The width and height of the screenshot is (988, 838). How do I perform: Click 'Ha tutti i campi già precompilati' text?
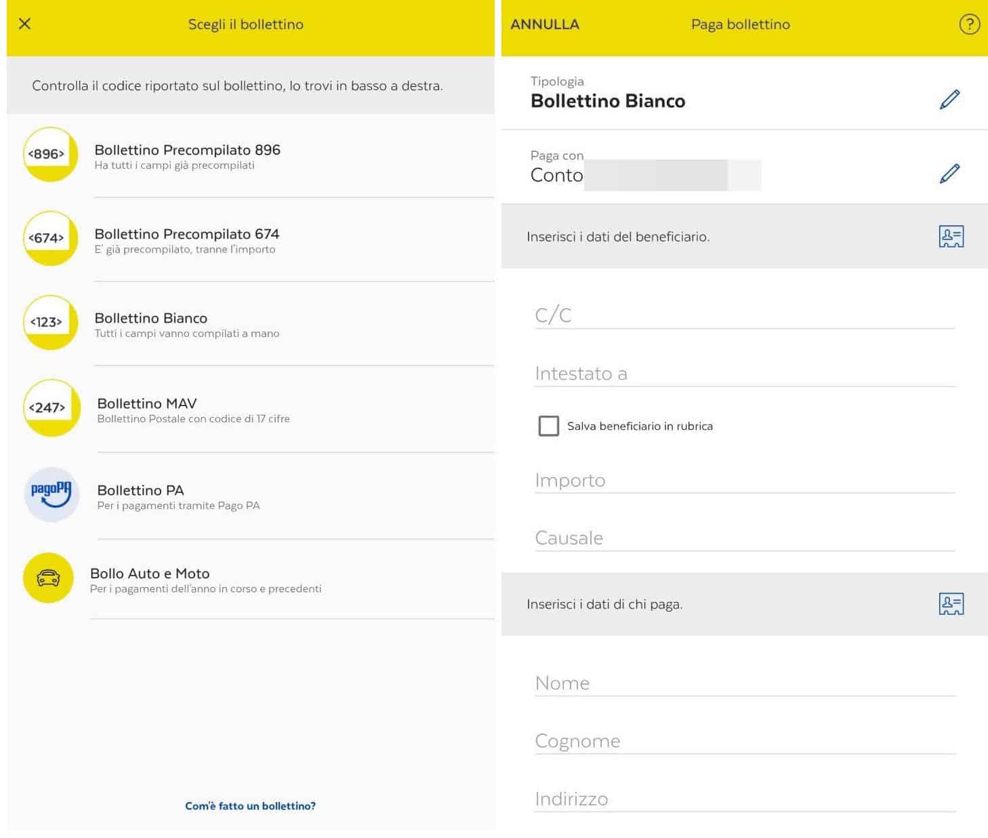coord(174,165)
